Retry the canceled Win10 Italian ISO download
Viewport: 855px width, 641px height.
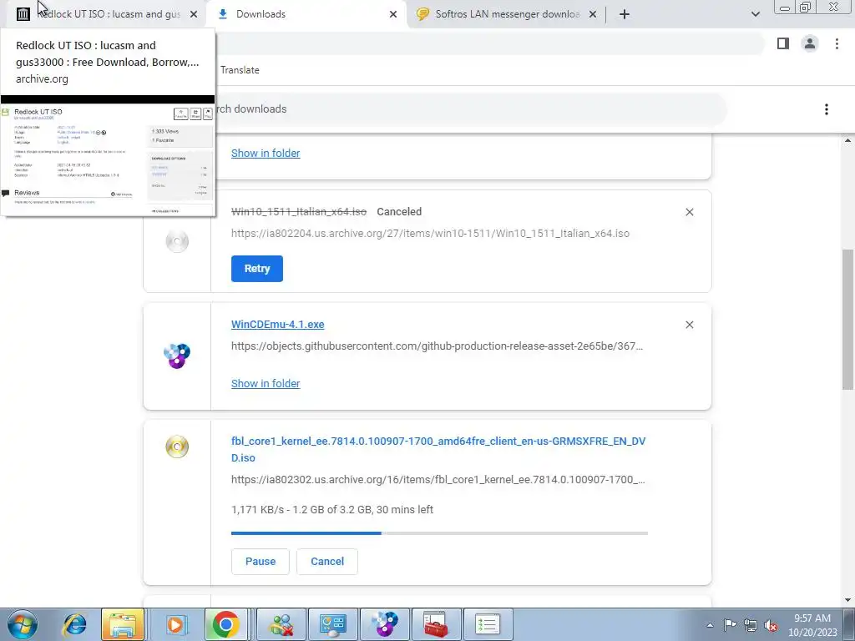pyautogui.click(x=257, y=269)
